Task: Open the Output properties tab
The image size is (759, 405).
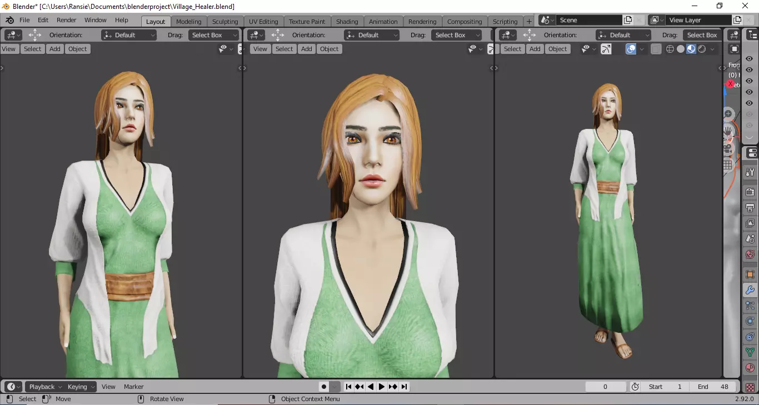Action: point(750,208)
